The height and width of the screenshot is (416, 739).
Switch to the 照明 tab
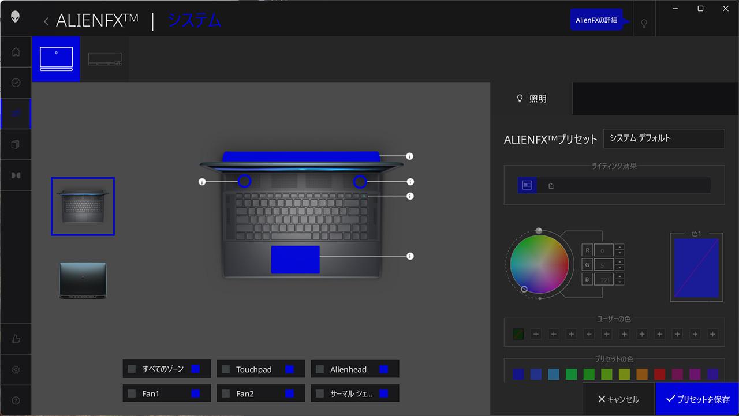pyautogui.click(x=531, y=99)
